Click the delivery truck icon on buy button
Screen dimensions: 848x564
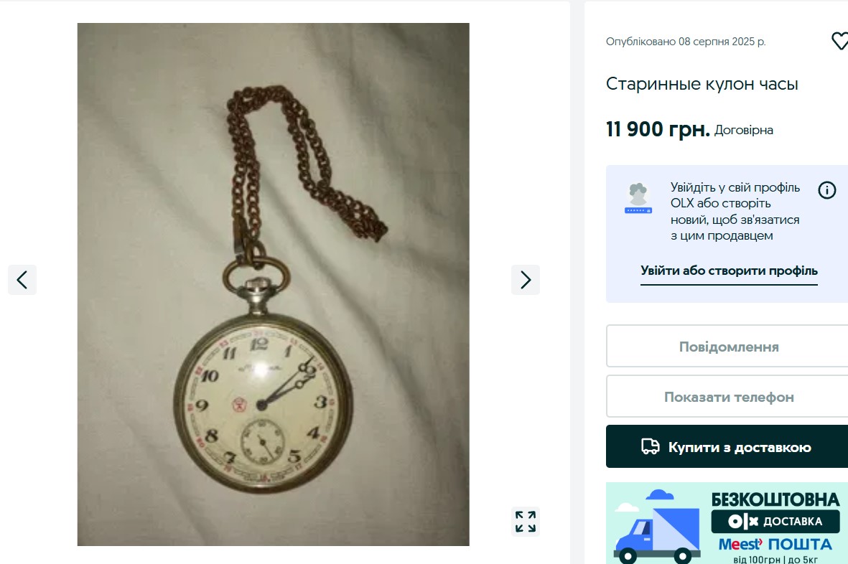pos(650,447)
